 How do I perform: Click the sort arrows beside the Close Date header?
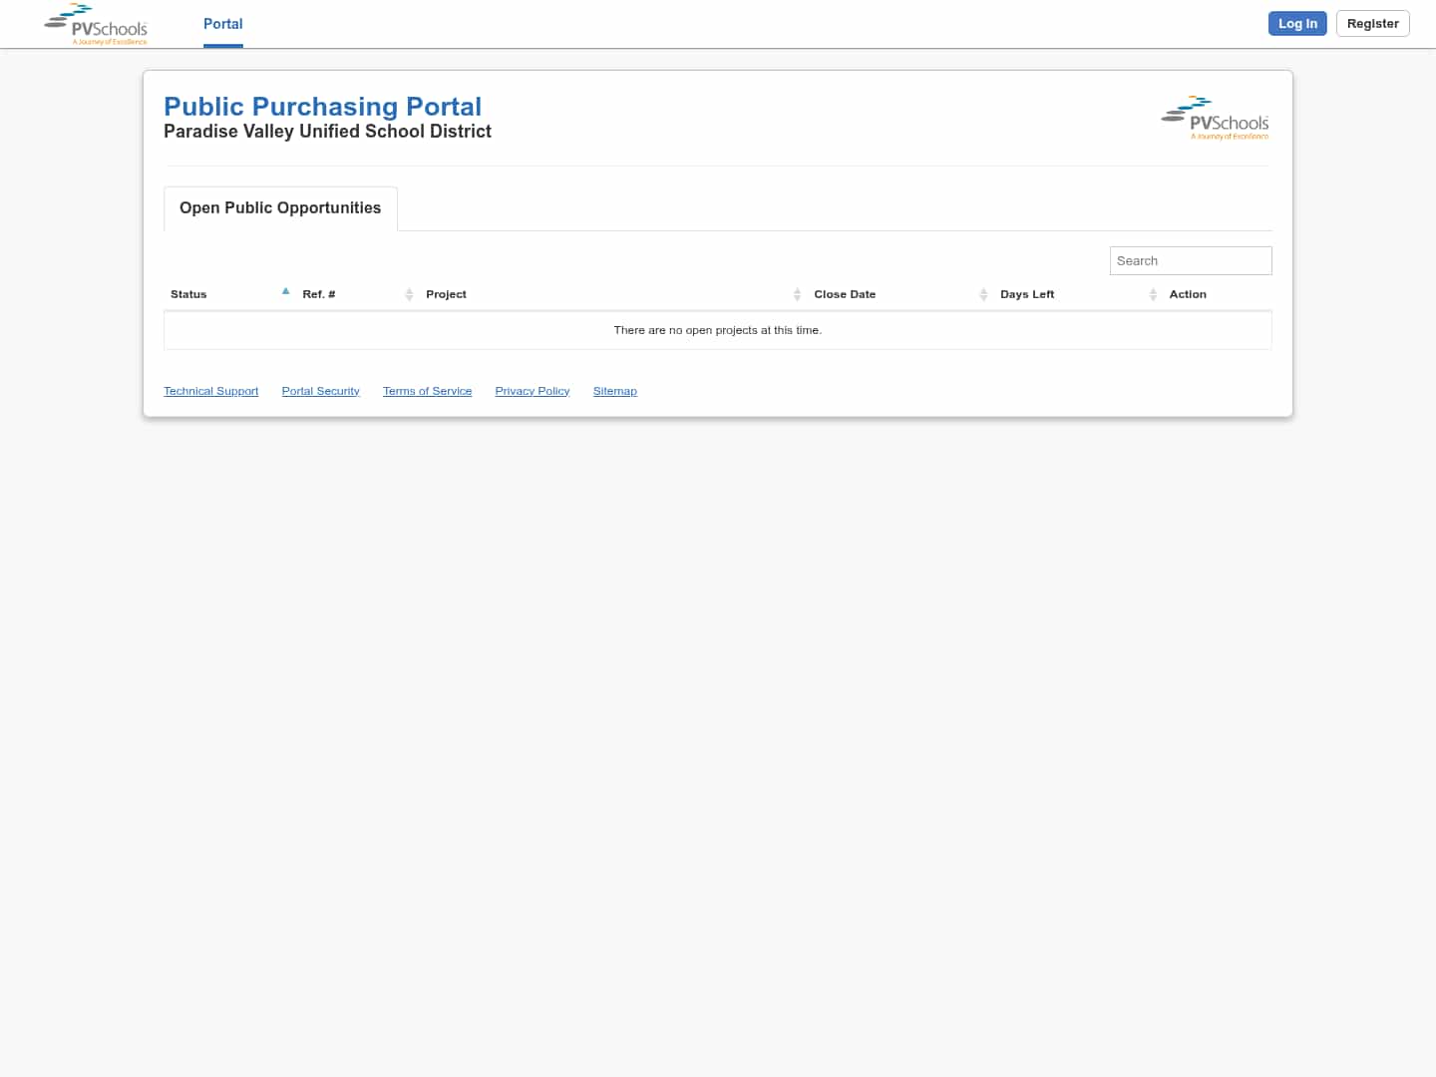click(x=983, y=294)
